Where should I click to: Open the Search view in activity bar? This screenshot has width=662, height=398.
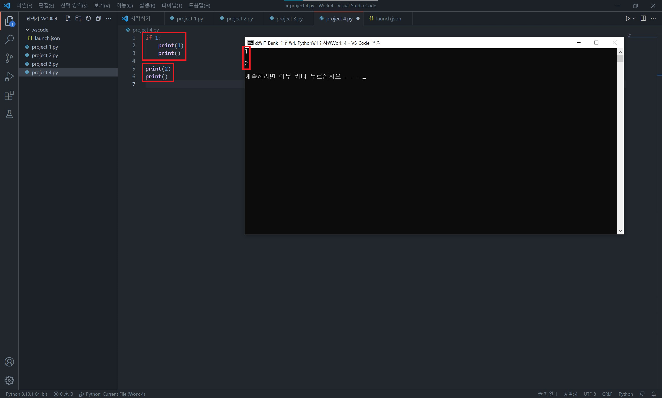pos(9,40)
